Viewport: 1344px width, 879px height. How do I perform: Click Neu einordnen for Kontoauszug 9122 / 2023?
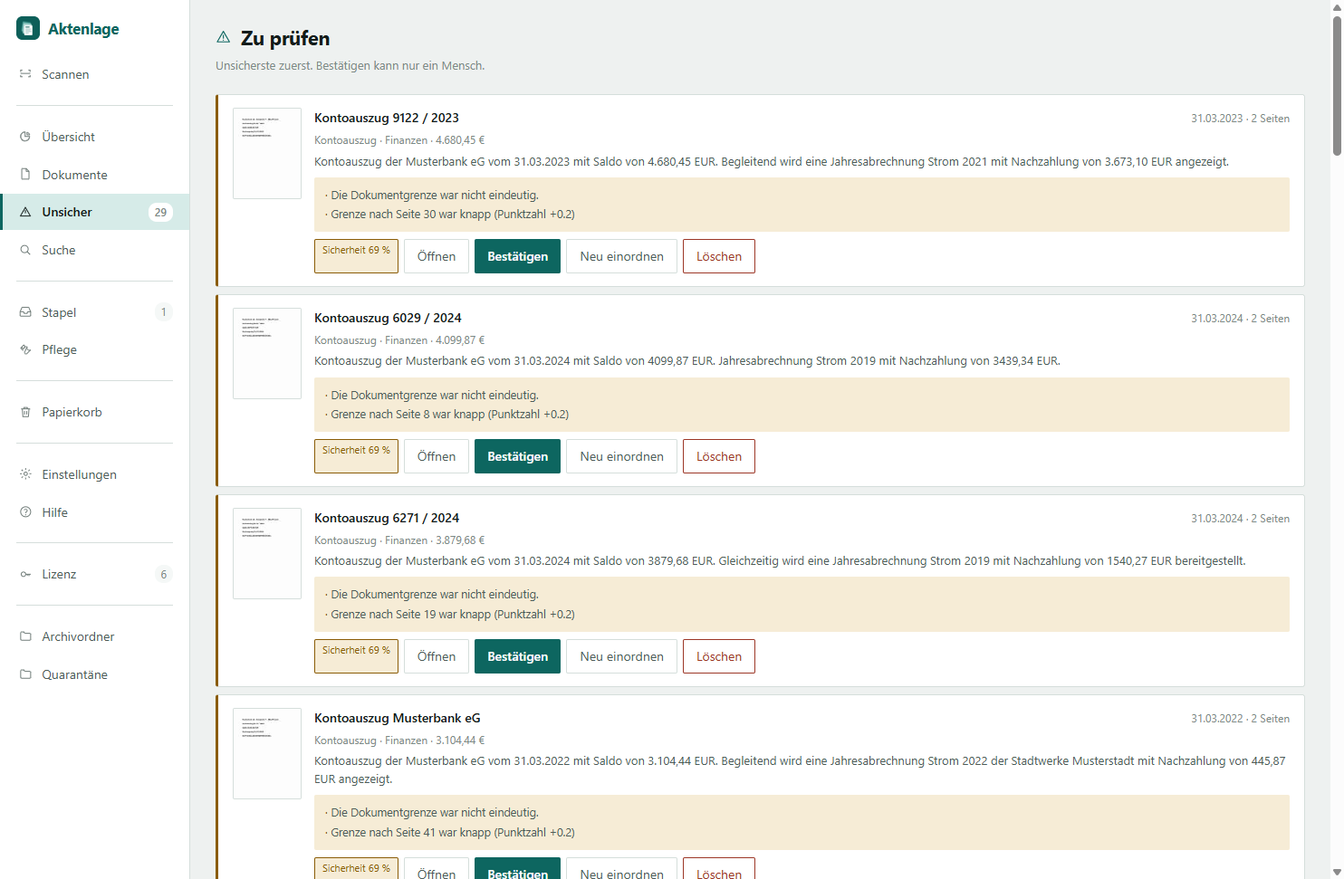coord(621,256)
